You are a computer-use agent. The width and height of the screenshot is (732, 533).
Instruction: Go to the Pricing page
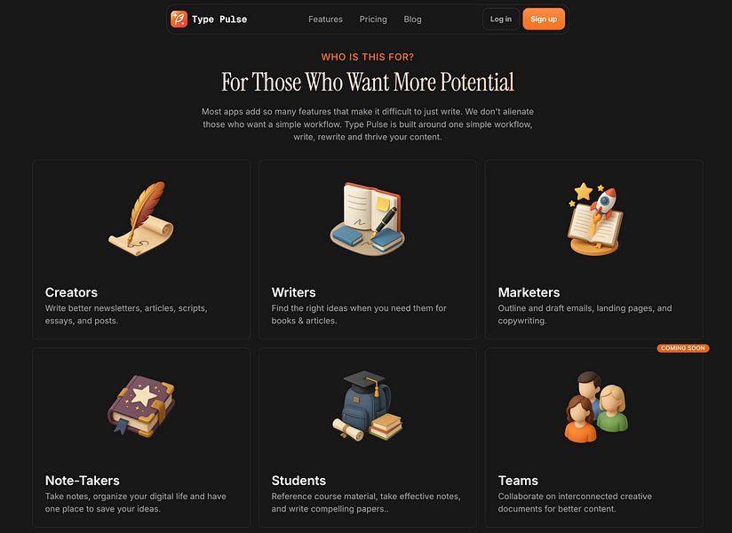pyautogui.click(x=373, y=20)
